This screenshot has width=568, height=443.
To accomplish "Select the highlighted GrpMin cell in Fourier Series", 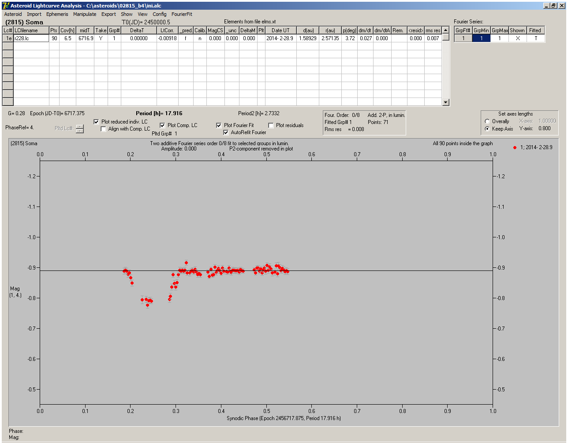I will coord(482,38).
